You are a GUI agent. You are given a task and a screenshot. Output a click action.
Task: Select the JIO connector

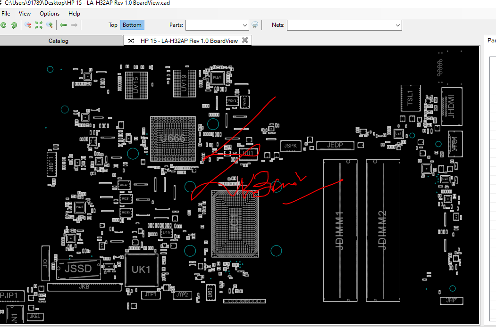click(x=46, y=263)
